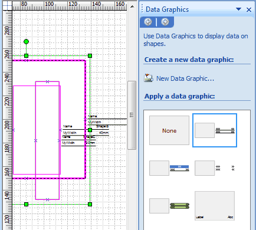Screen dimensions: 256x230
Task: Click the back arrow in the Data Graphics pane
Action: [148, 22]
